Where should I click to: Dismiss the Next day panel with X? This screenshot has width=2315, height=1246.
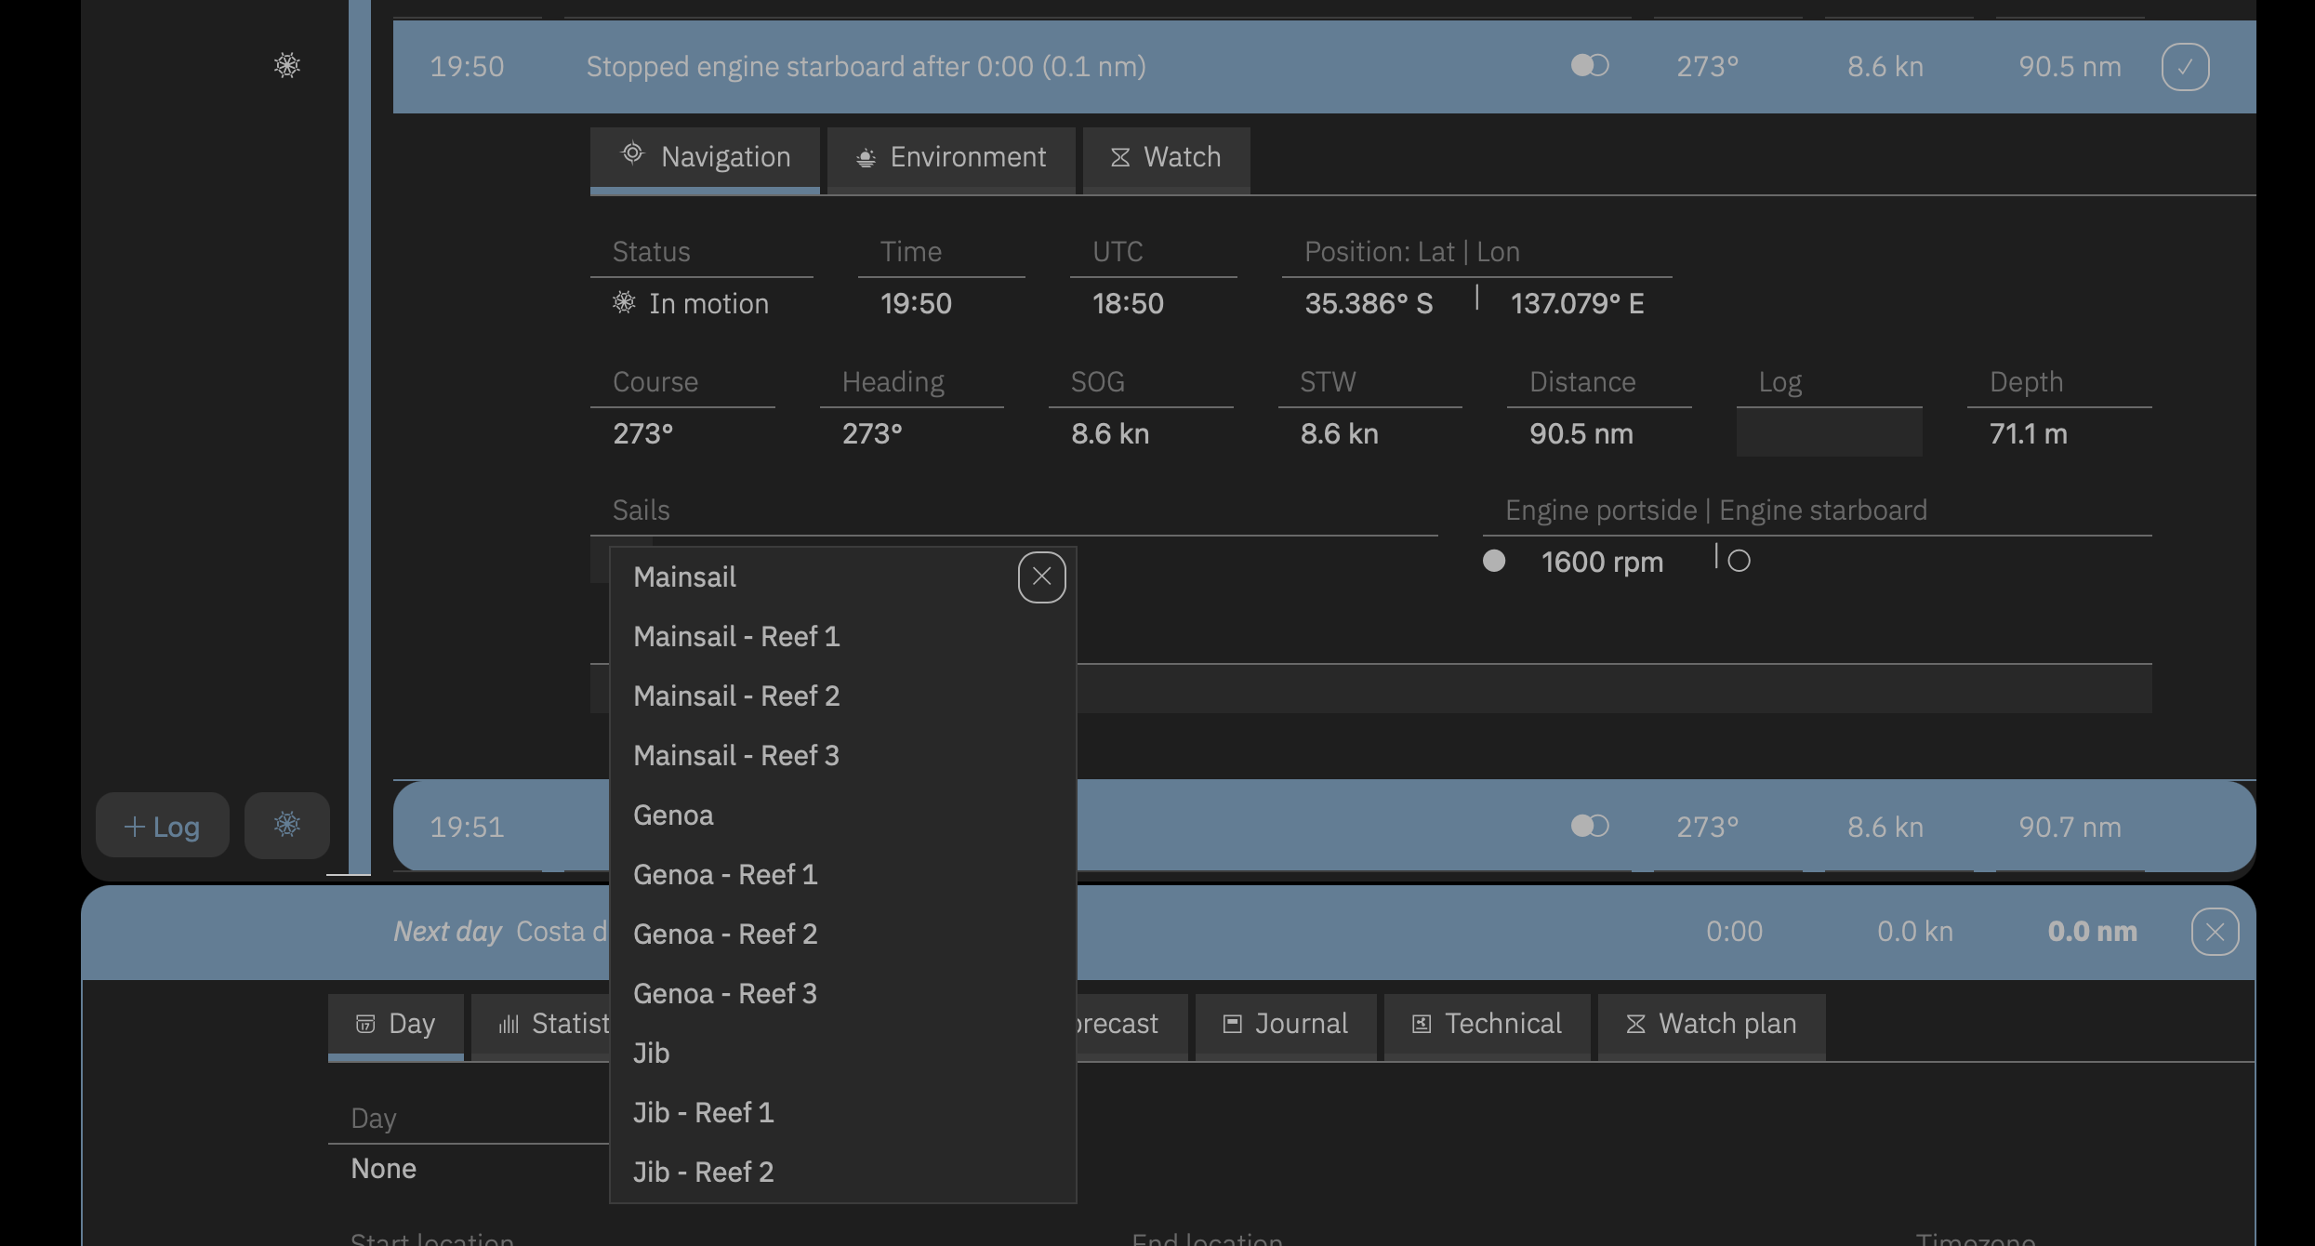[2215, 932]
